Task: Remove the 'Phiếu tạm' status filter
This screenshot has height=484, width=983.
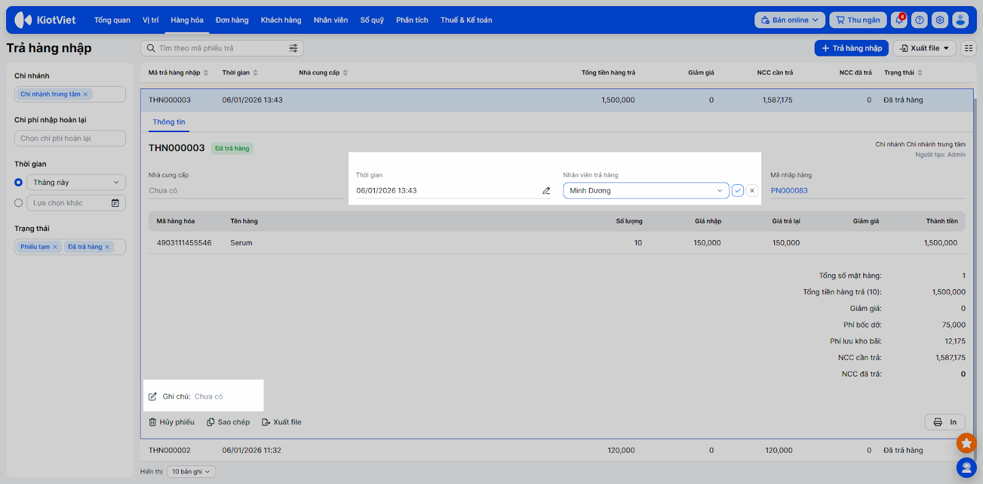Action: coord(55,247)
